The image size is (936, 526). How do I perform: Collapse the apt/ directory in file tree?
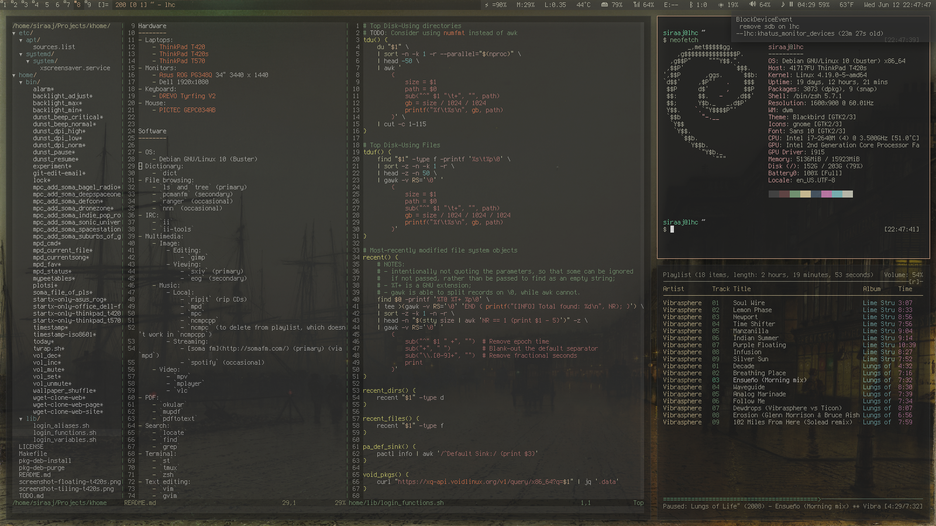point(21,40)
